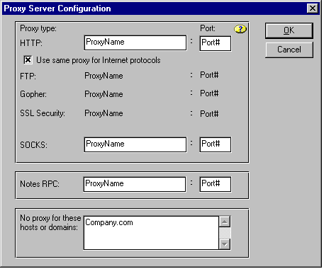
Task: Click the scroll up arrow of hosts list
Action: [x=225, y=222]
